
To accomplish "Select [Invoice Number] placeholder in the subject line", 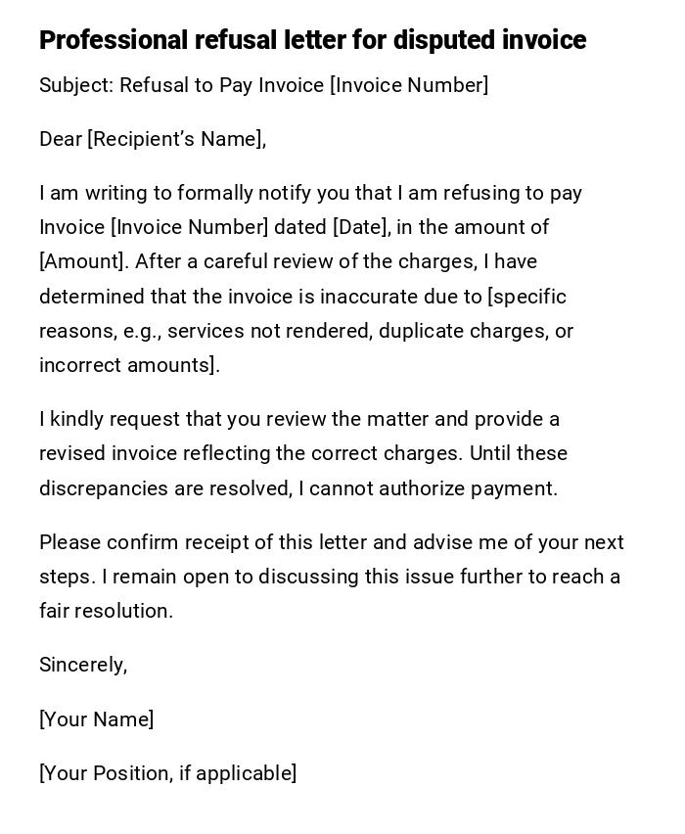I will 409,85.
